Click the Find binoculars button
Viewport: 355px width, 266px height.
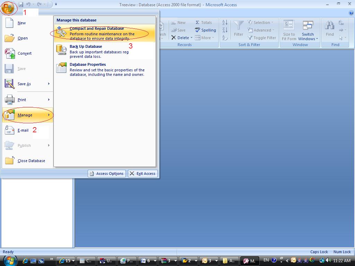tap(330, 28)
